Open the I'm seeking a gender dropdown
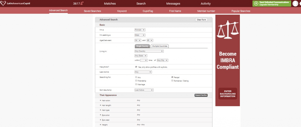Screen dimensions: 301x127 click(x=140, y=35)
